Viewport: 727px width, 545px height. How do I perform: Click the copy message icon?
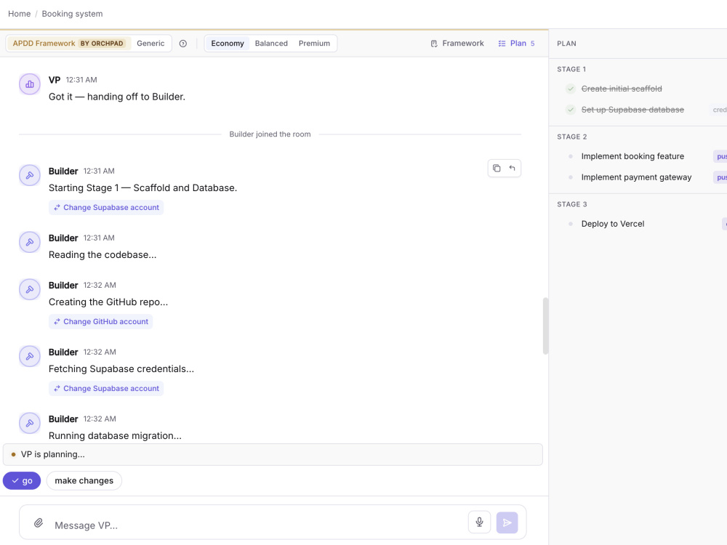coord(497,169)
